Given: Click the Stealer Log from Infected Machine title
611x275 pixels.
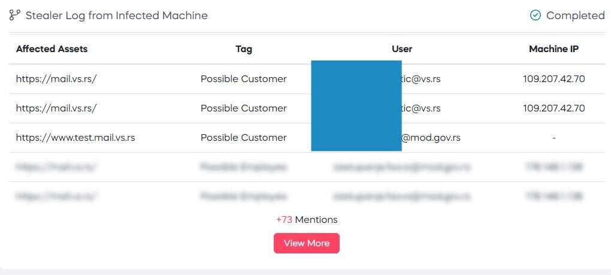Looking at the screenshot, I should pos(117,16).
